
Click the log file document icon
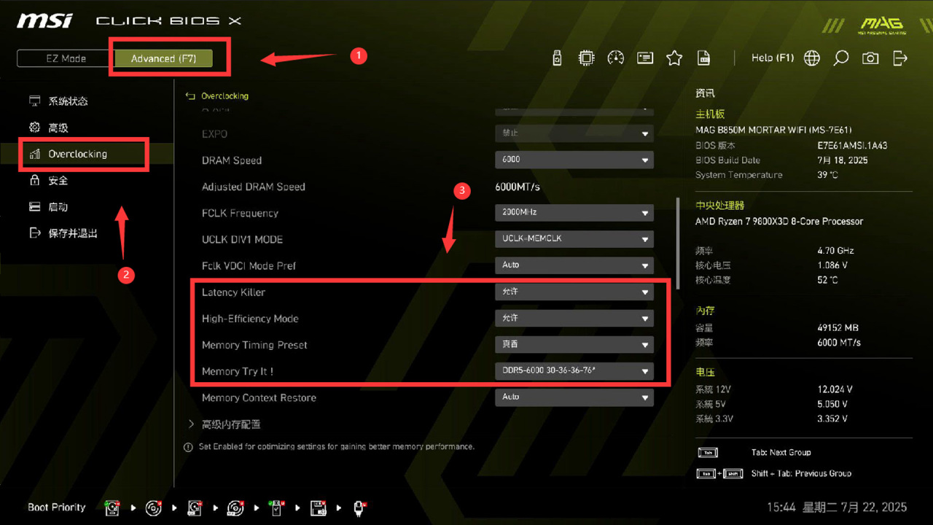coord(704,58)
